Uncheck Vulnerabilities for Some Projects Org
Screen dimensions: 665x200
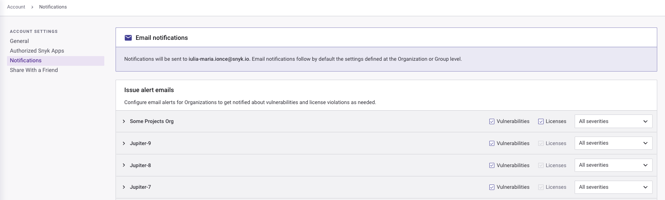tap(492, 121)
